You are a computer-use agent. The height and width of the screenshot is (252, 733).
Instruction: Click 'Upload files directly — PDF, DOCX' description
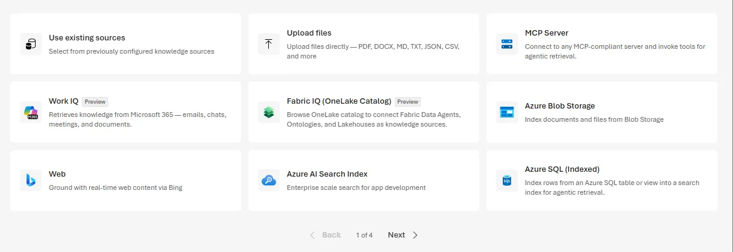pyautogui.click(x=373, y=51)
